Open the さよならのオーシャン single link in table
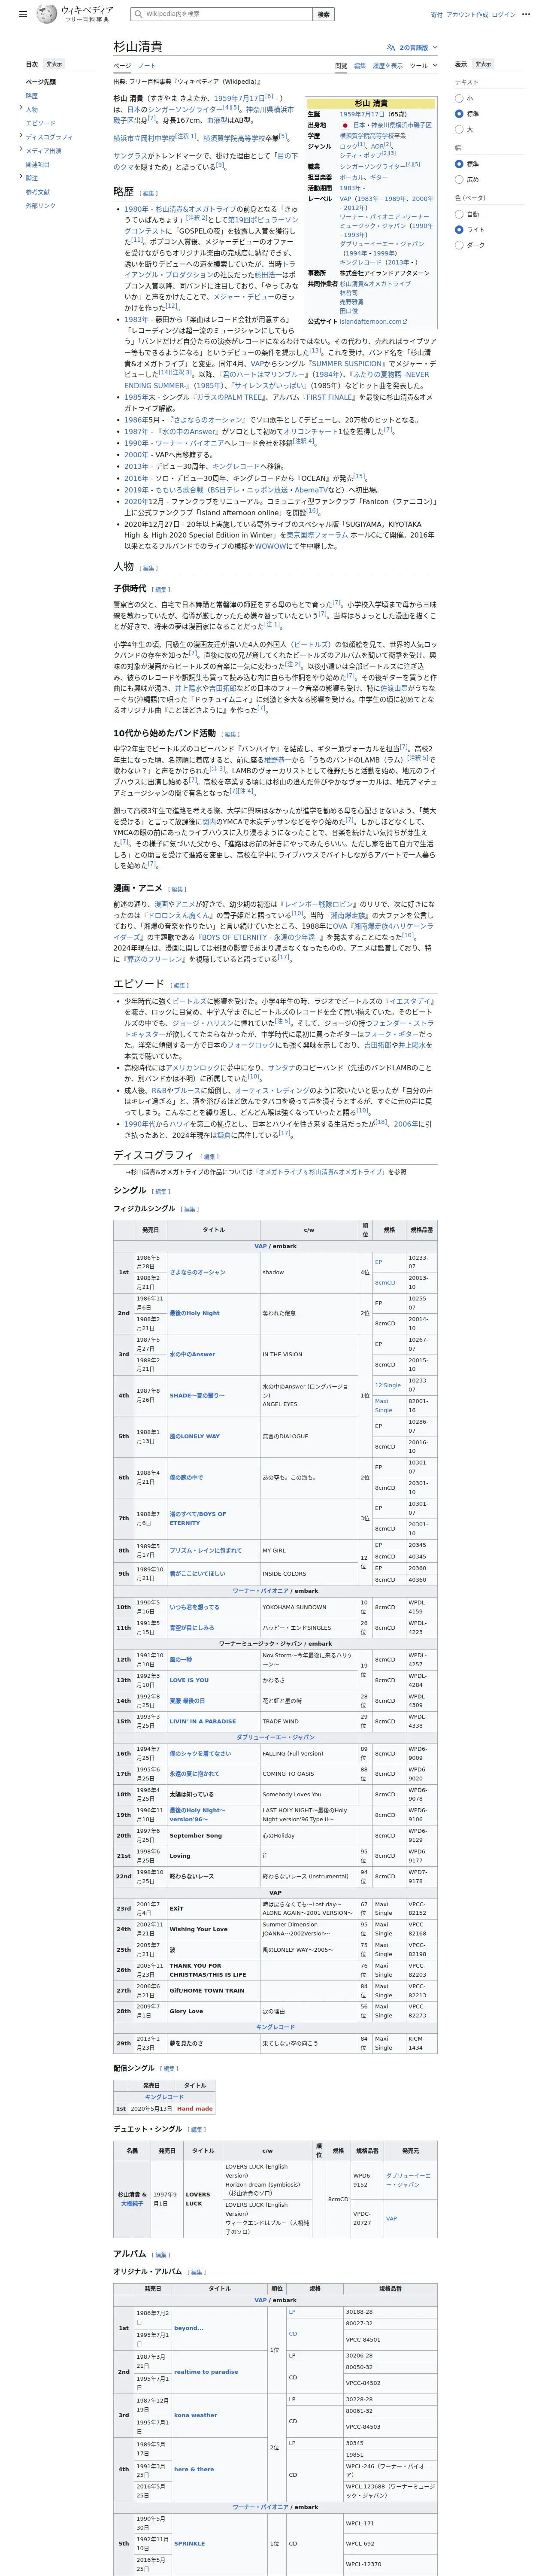The height and width of the screenshot is (2576, 551). (197, 1272)
